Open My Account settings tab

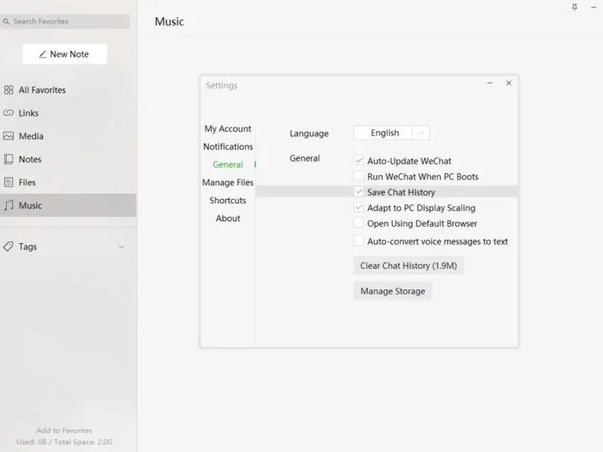tap(228, 129)
